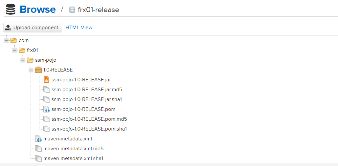The image size is (338, 166).
Task: Click the maven-metadata.xml file icon
Action: tap(38, 139)
